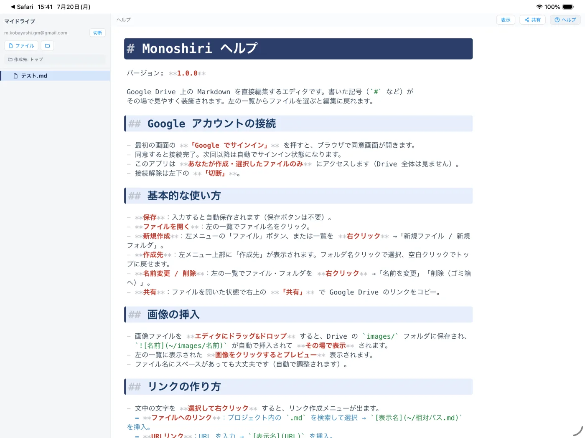Click the bold text 新規作成
The height and width of the screenshot is (438, 585).
pyautogui.click(x=157, y=236)
